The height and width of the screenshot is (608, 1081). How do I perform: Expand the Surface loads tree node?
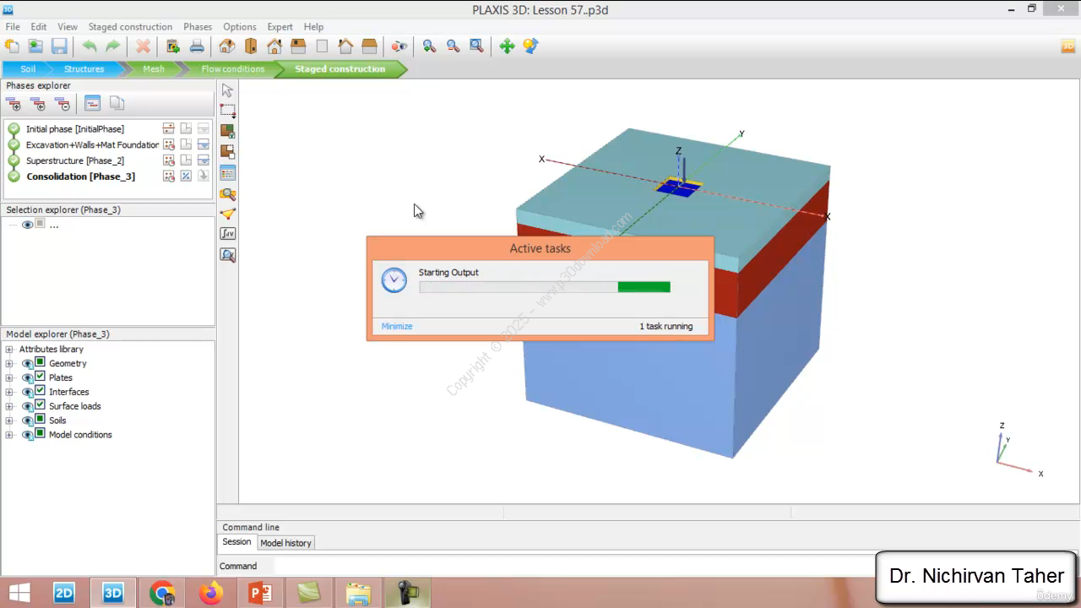coord(9,406)
